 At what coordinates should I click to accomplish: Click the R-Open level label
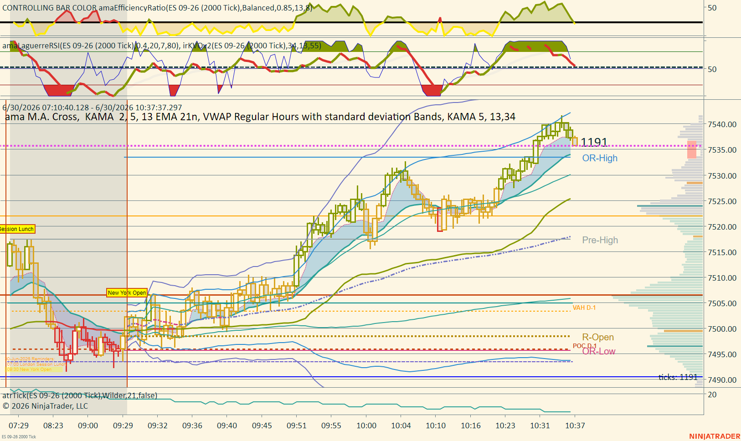coord(598,337)
